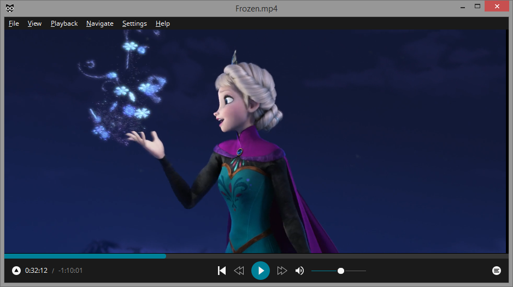The height and width of the screenshot is (287, 513).
Task: Open the Settings menu
Action: (x=134, y=24)
